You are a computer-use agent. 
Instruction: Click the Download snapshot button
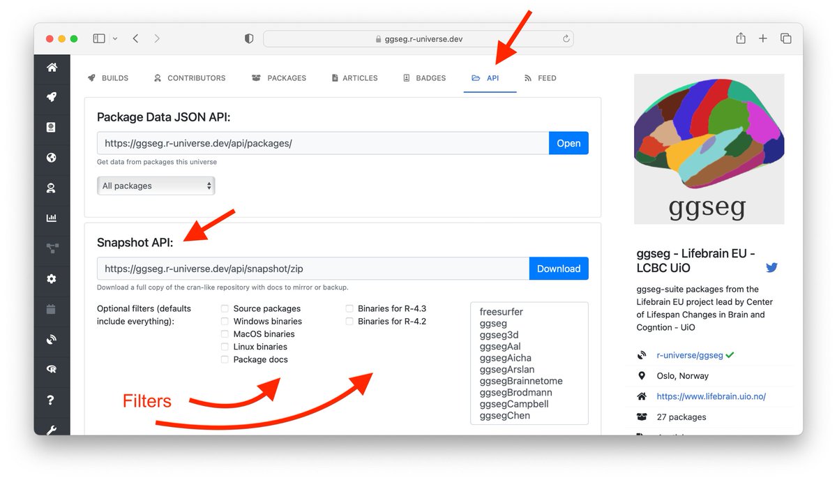point(559,269)
